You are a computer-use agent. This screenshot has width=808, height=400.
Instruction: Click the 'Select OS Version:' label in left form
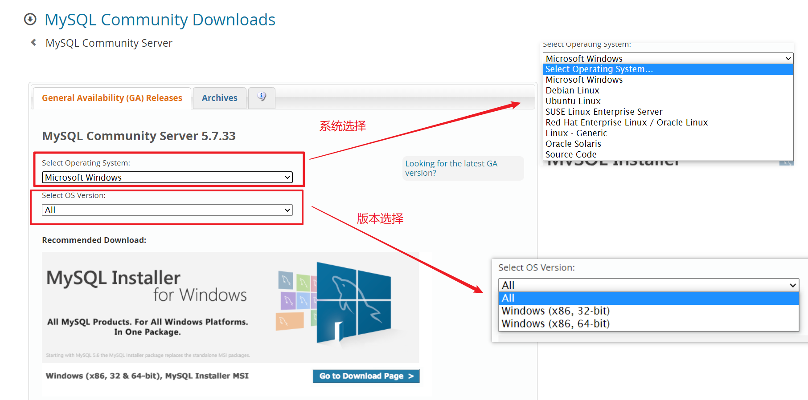click(x=74, y=195)
